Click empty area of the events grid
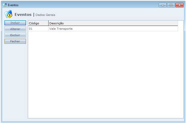186x123 pixels. tap(102, 77)
